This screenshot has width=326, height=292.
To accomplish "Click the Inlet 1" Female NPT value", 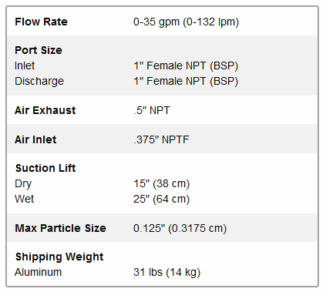I will pyautogui.click(x=186, y=65).
